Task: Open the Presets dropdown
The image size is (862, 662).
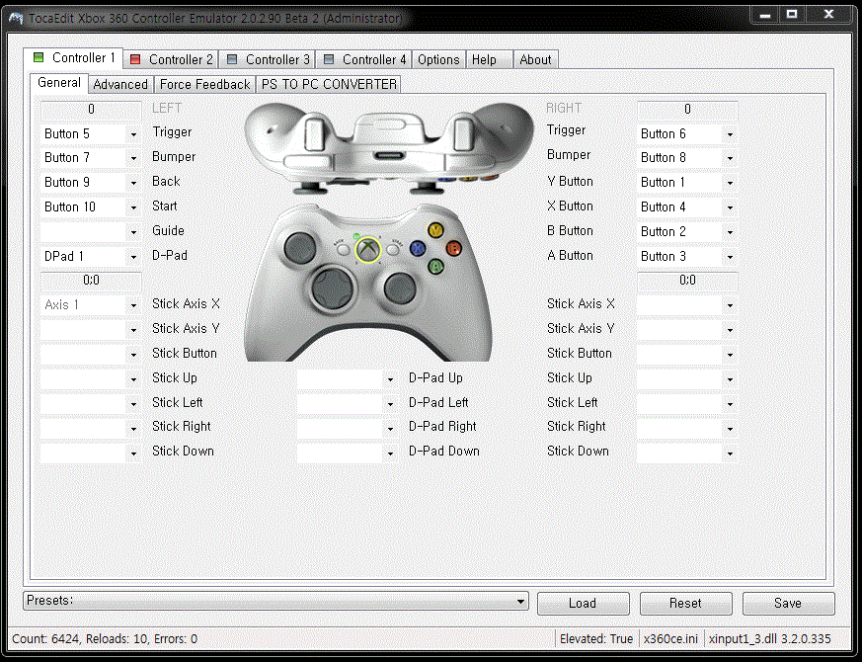Action: (x=275, y=601)
